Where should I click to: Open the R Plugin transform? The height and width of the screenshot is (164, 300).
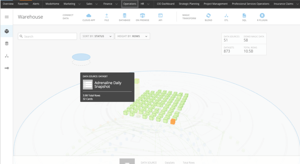click(262, 16)
